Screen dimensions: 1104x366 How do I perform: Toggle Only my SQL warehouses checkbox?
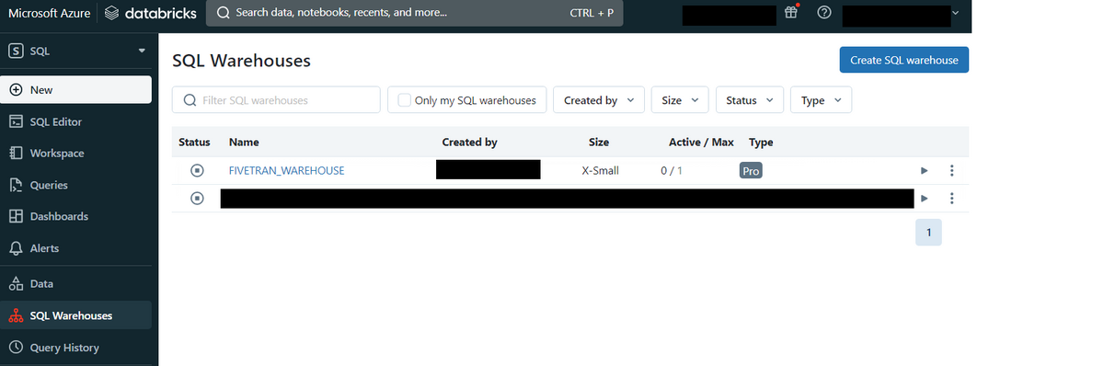click(x=403, y=100)
